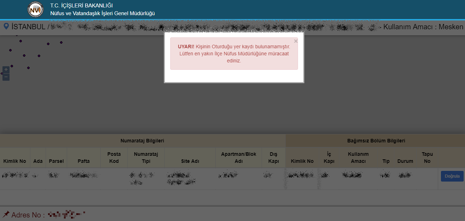Screen dimensions: 465x221
Task: Click the Pafta column header
Action: tap(84, 161)
